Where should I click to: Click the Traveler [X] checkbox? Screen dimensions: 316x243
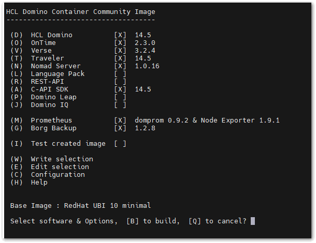120,58
